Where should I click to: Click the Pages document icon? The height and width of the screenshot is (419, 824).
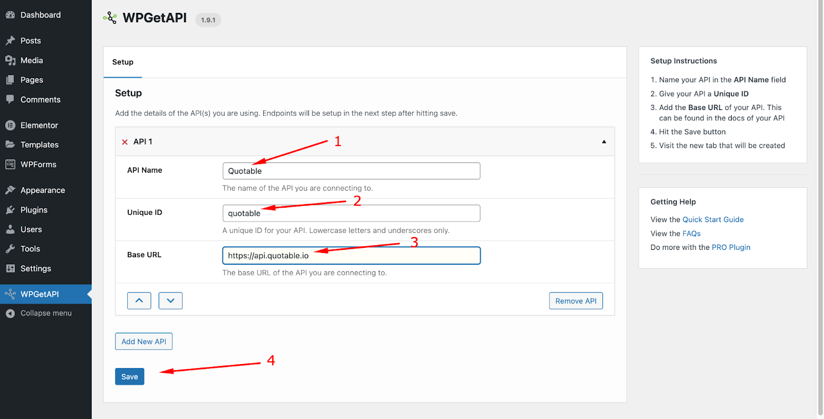click(10, 80)
